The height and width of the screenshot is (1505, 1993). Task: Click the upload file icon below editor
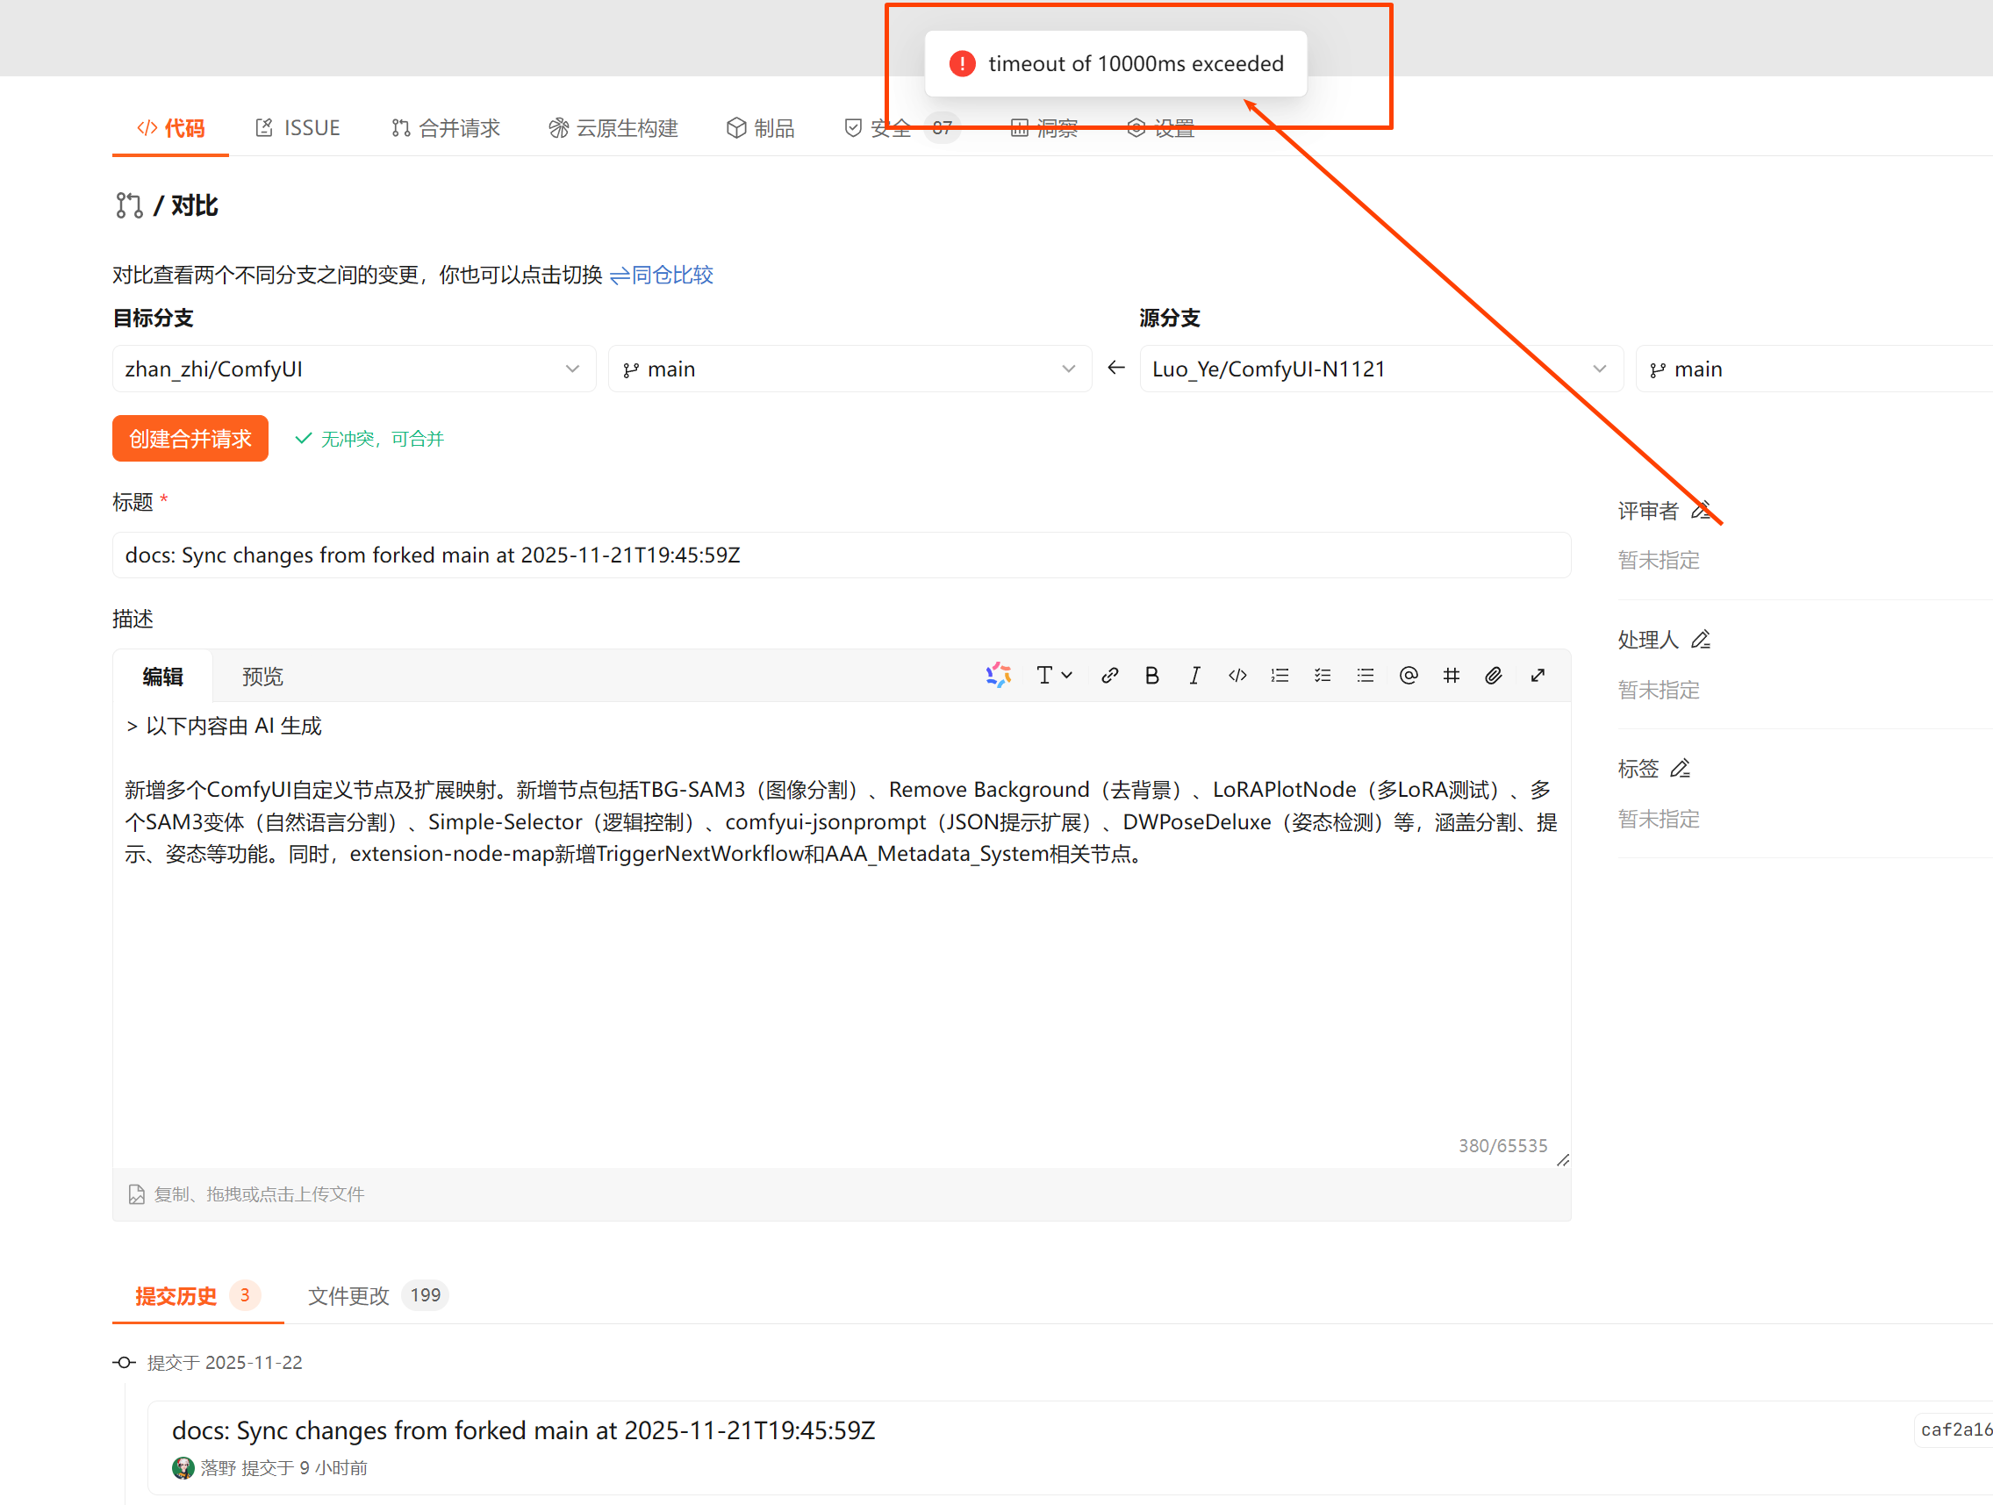tap(136, 1194)
